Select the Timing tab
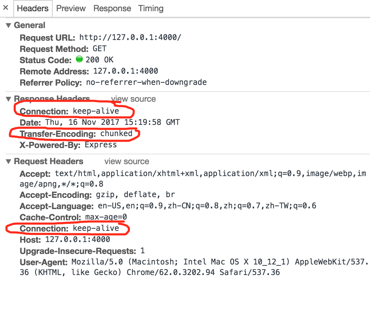Viewport: 370px width, 315px height. point(151,8)
